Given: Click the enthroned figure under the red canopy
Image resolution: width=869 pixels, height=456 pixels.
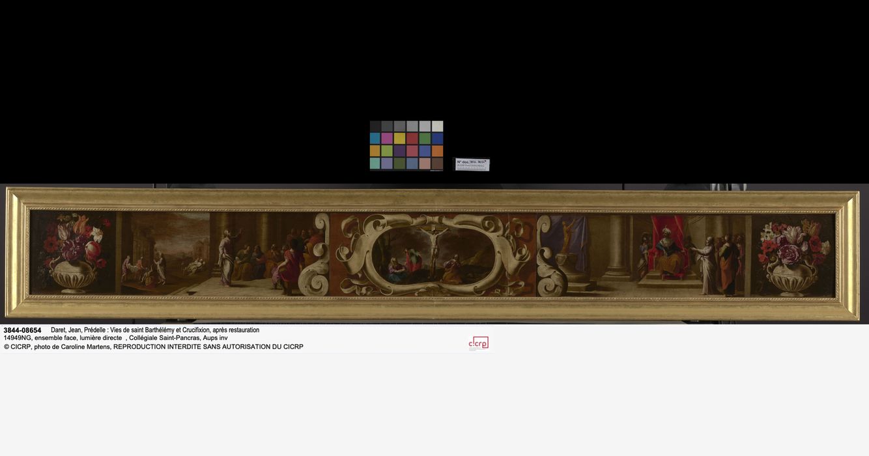Looking at the screenshot, I should tap(668, 253).
